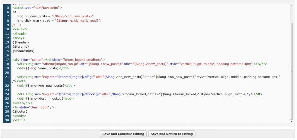Click line number 21 in the gutter
The width and height of the screenshot is (297, 140).
point(7,77)
